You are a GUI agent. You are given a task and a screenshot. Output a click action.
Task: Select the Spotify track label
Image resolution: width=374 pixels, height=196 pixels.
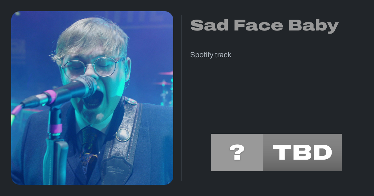211,55
